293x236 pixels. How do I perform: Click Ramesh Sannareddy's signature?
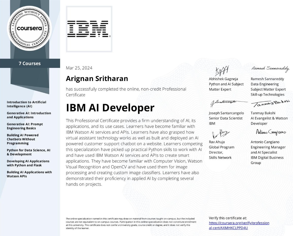tap(270, 69)
